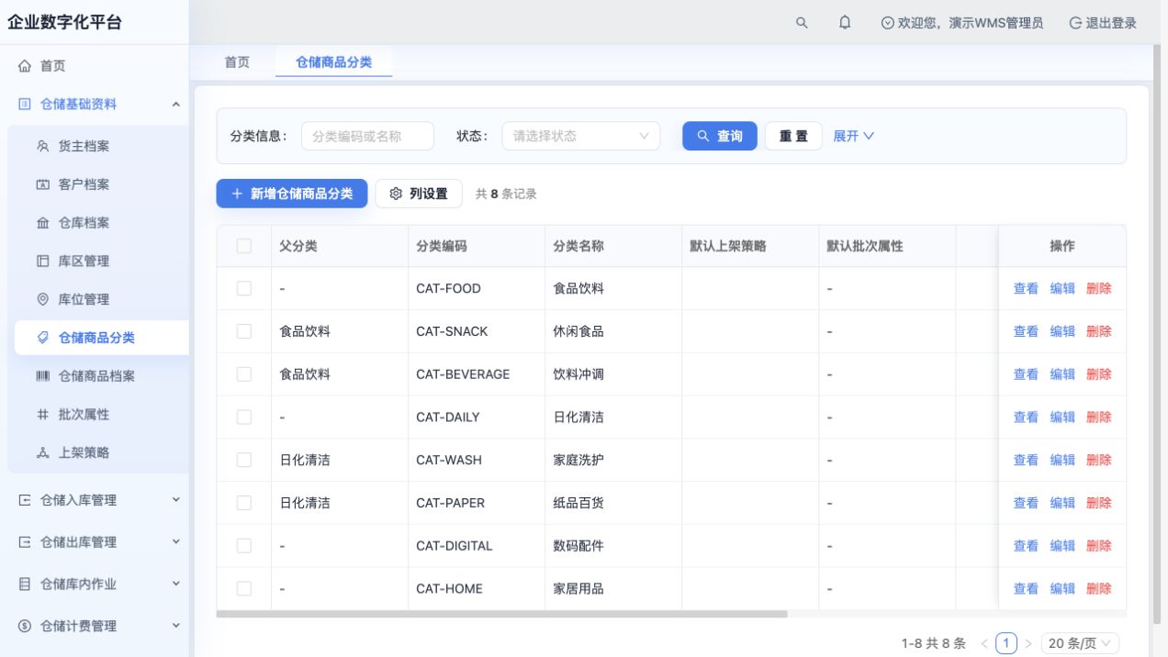The image size is (1168, 657).
Task: Open the 状态 status dropdown
Action: [x=581, y=136]
